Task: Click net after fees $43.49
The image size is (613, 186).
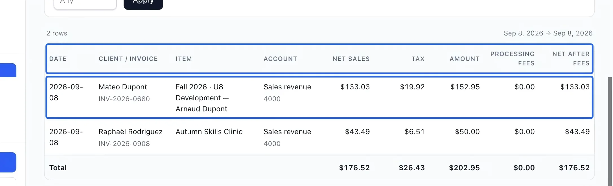Action: 577,132
